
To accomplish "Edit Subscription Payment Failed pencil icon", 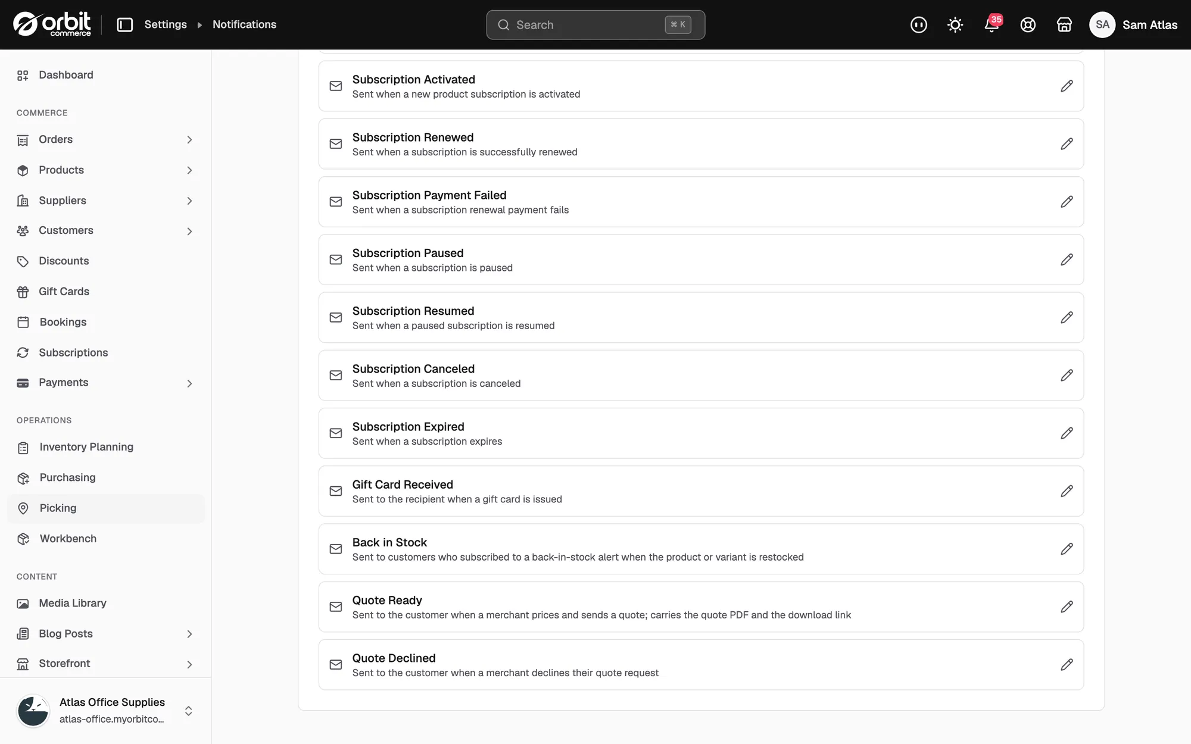I will 1067,202.
